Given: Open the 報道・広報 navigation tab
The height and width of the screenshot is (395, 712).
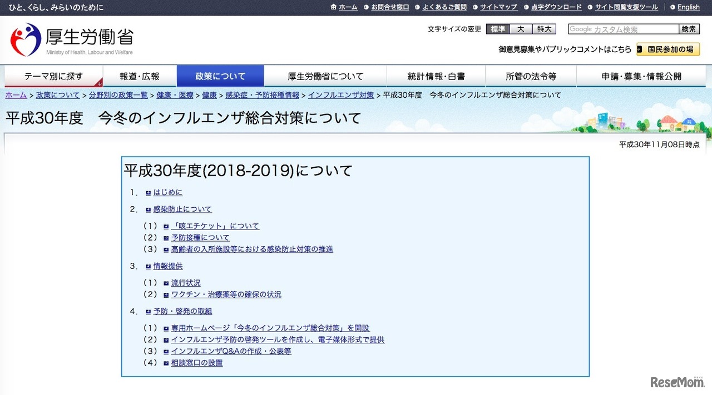Looking at the screenshot, I should point(140,77).
